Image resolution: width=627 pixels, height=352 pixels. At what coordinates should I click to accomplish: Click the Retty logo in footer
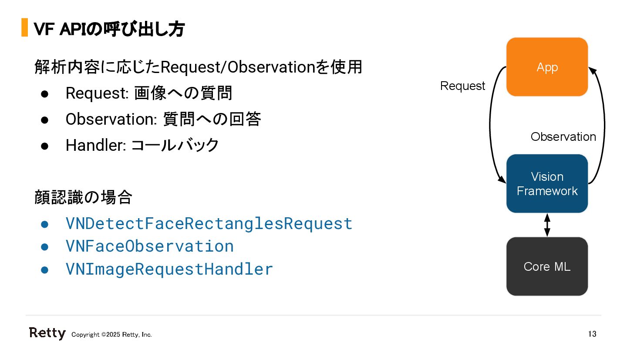click(x=47, y=333)
